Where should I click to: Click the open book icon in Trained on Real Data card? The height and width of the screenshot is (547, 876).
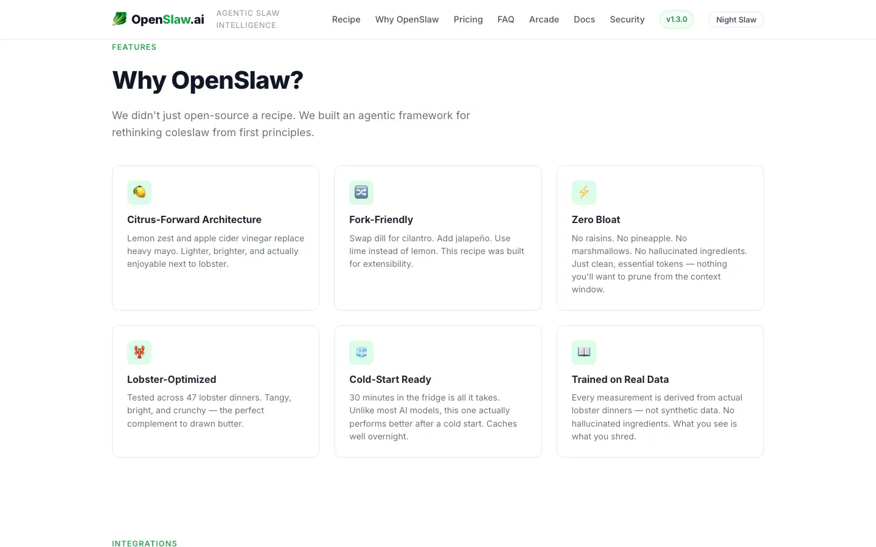584,353
